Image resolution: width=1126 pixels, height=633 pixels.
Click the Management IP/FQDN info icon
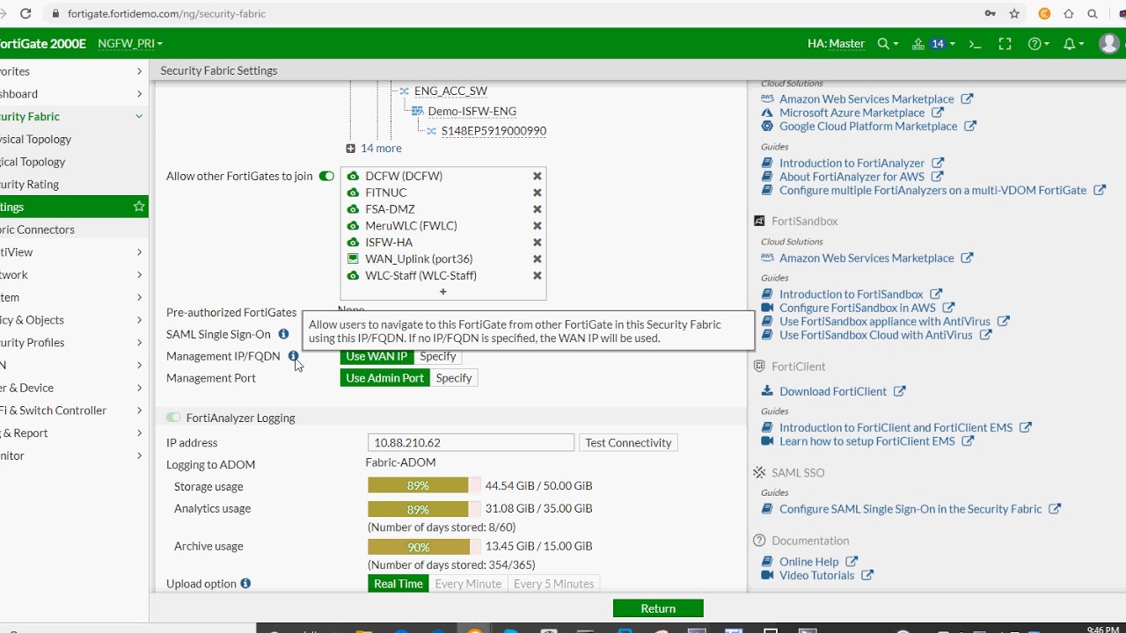click(293, 356)
